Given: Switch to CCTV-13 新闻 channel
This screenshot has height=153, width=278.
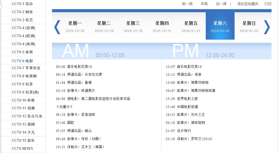Looking at the screenshot, I should (x=23, y=124).
